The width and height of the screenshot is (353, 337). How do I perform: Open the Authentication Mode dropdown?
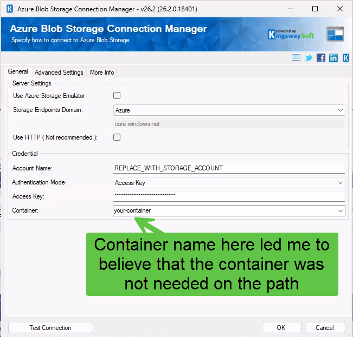pyautogui.click(x=229, y=183)
